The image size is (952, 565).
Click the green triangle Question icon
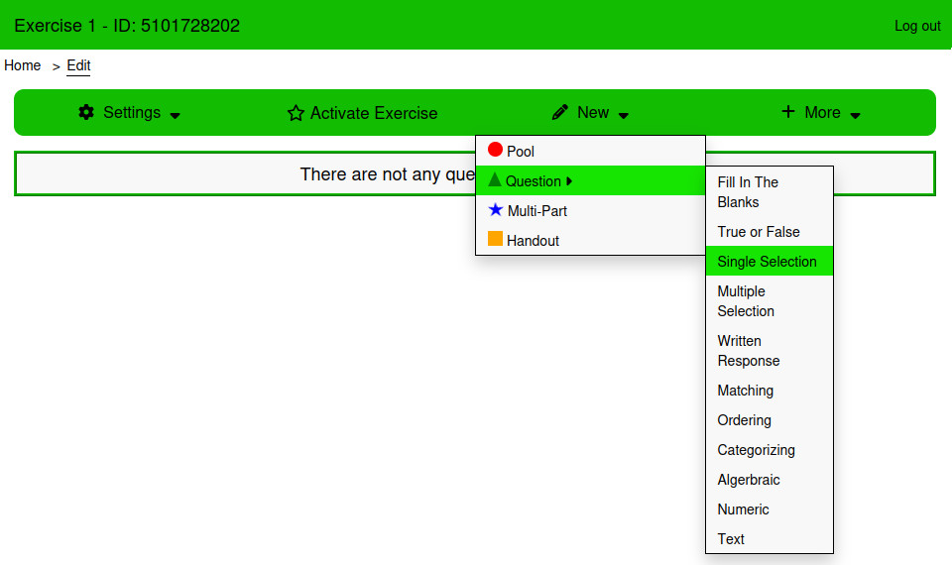coord(495,180)
